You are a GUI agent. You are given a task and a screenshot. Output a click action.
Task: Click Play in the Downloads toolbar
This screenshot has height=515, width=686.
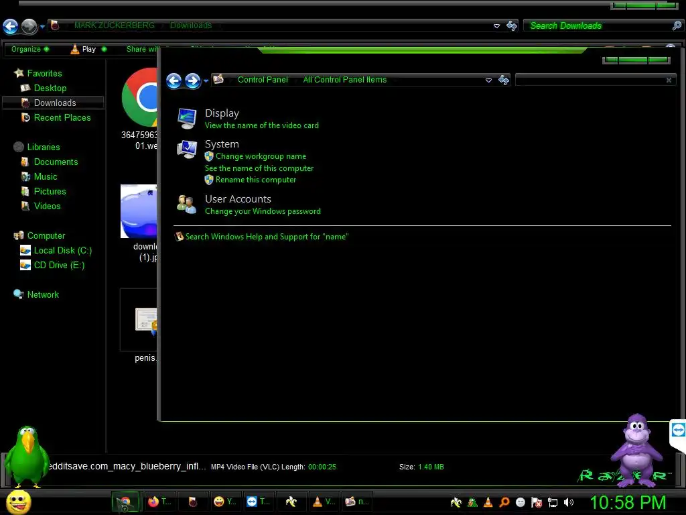pos(83,49)
